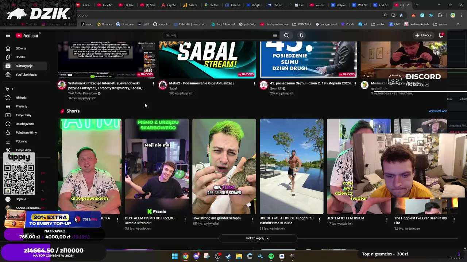Open Shorts from the left sidebar
Screen dimensions: 467x262
tap(20, 57)
